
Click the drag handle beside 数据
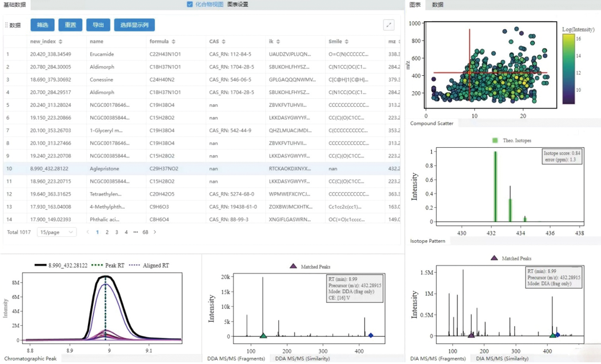coord(6,25)
